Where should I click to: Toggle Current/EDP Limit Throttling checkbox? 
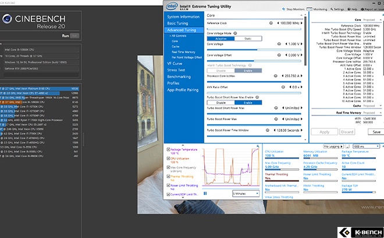pos(168,194)
